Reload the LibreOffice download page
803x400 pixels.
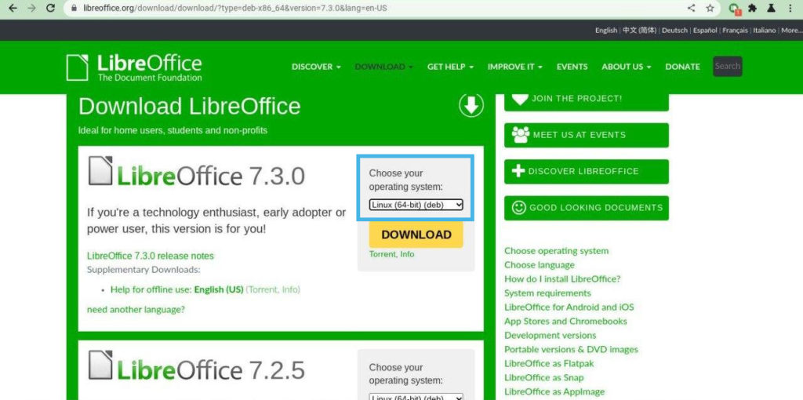click(x=50, y=8)
